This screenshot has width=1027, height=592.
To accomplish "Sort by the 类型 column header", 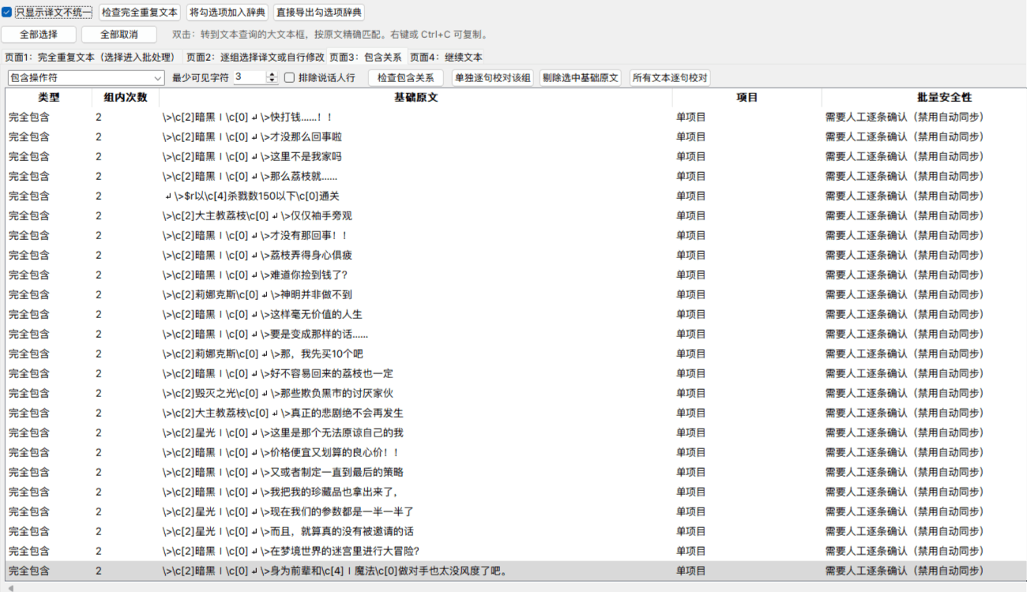I will pos(48,98).
